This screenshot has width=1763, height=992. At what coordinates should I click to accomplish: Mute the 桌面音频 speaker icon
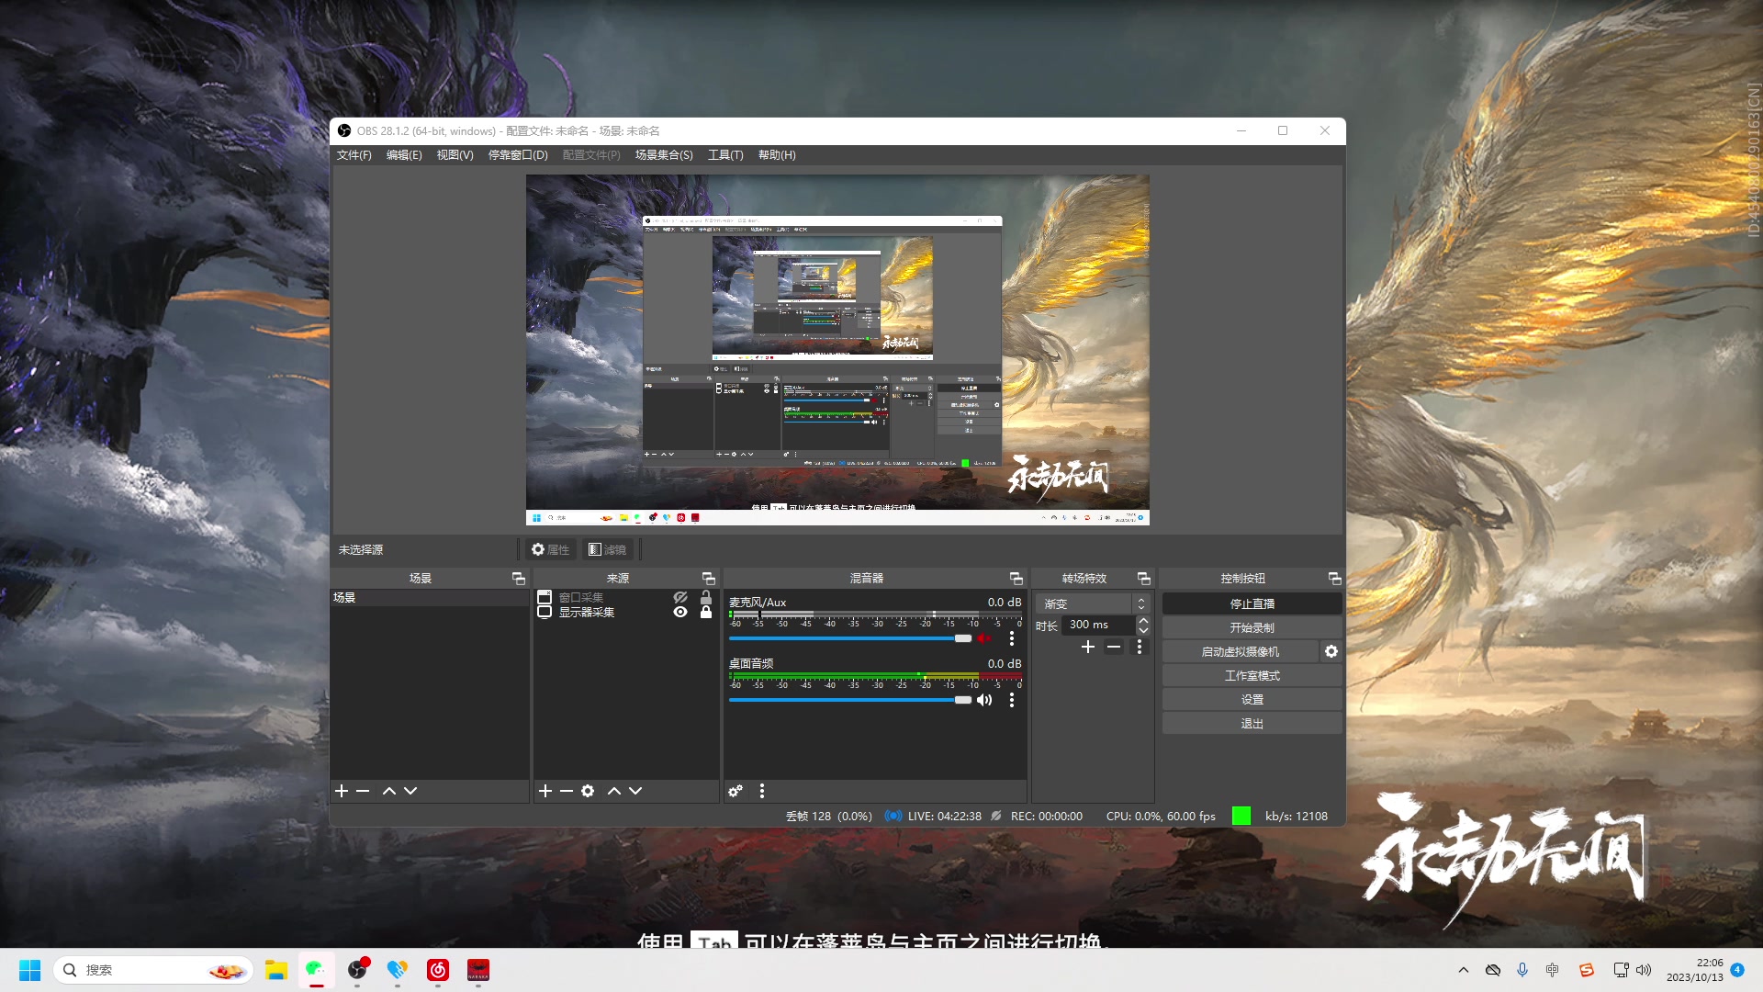[x=984, y=700]
